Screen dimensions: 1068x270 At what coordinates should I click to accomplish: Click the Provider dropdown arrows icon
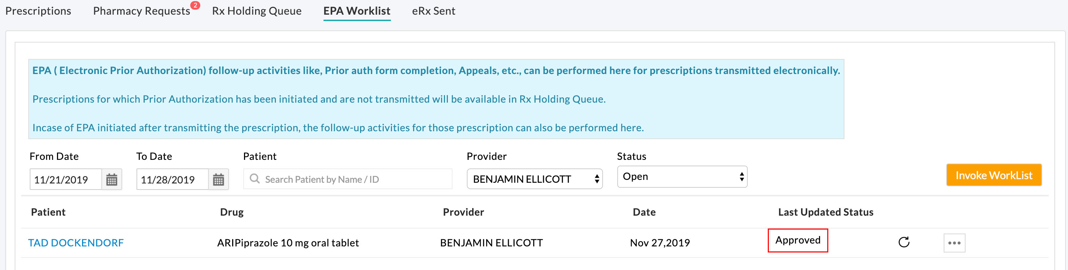click(596, 179)
